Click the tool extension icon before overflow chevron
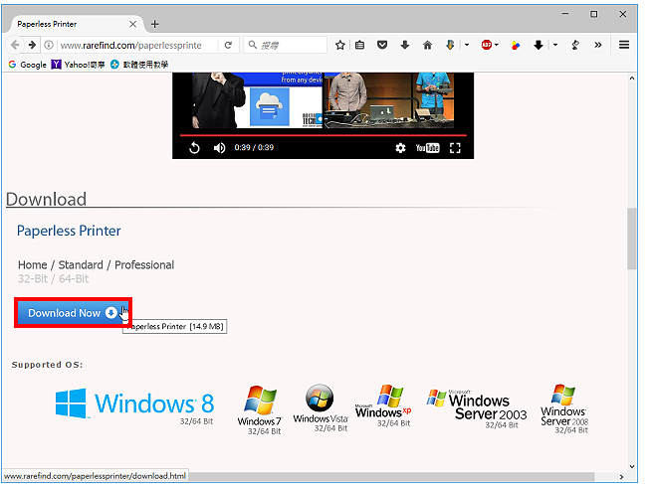Image resolution: width=651 pixels, height=484 pixels. point(575,45)
